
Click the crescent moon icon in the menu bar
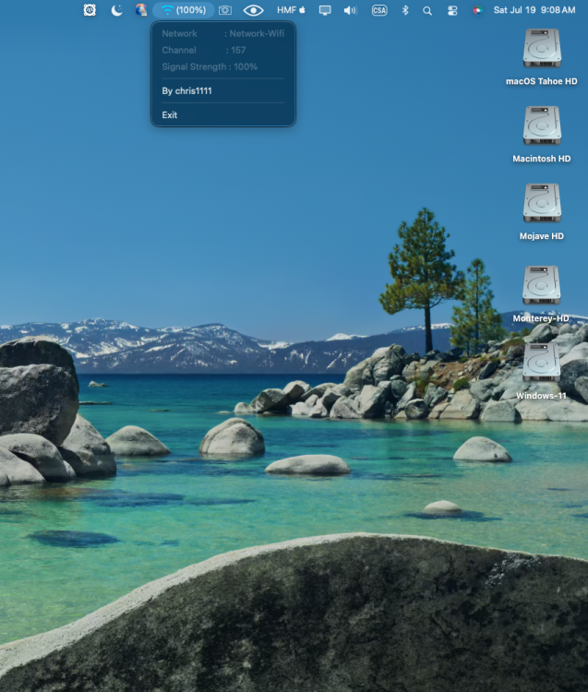coord(116,10)
